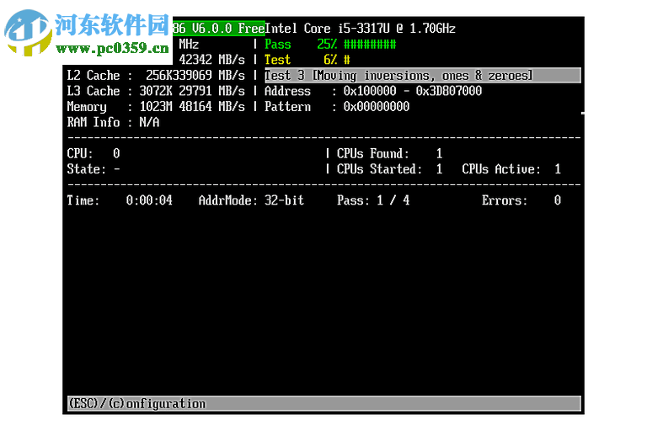Click the Pass 25% progress bar
Viewport: 647px width, 431px height.
pos(330,44)
